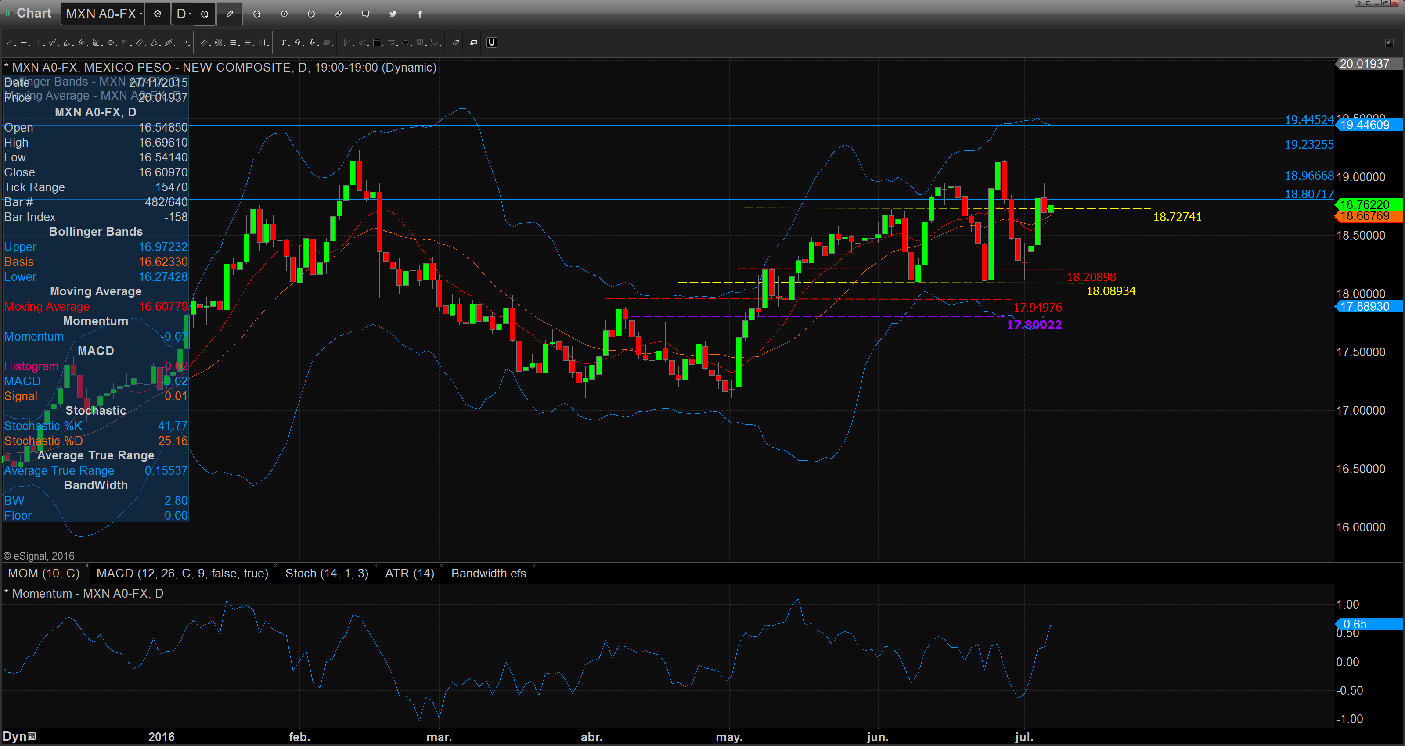Image resolution: width=1405 pixels, height=746 pixels.
Task: Select the ellipse drawing tool
Action: (x=111, y=43)
